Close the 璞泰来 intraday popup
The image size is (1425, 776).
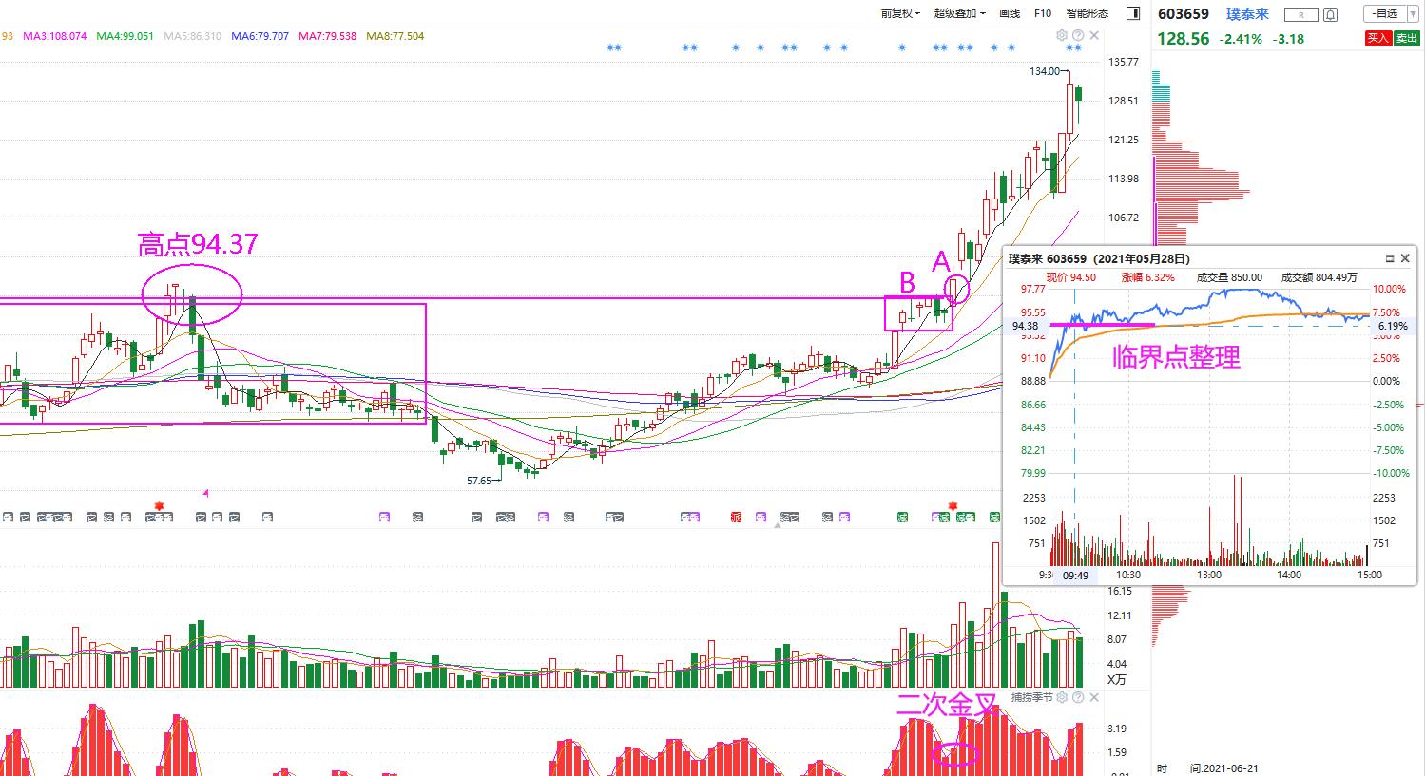[x=1406, y=258]
